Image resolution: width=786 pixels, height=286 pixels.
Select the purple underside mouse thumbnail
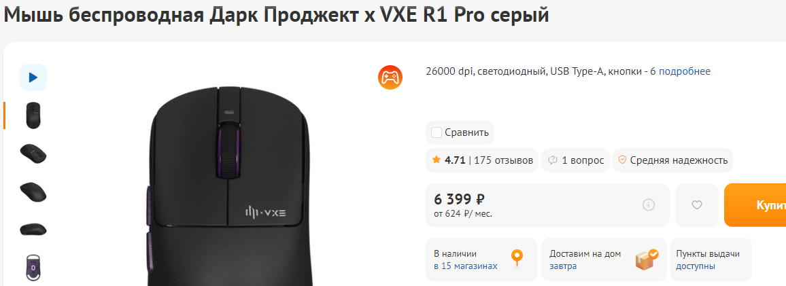tap(33, 267)
